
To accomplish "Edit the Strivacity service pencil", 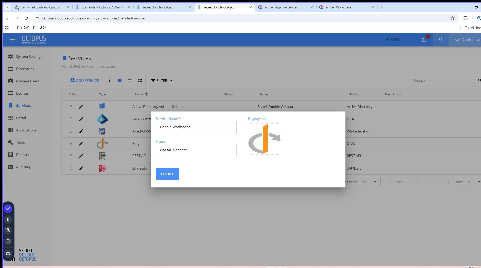I will click(x=81, y=168).
